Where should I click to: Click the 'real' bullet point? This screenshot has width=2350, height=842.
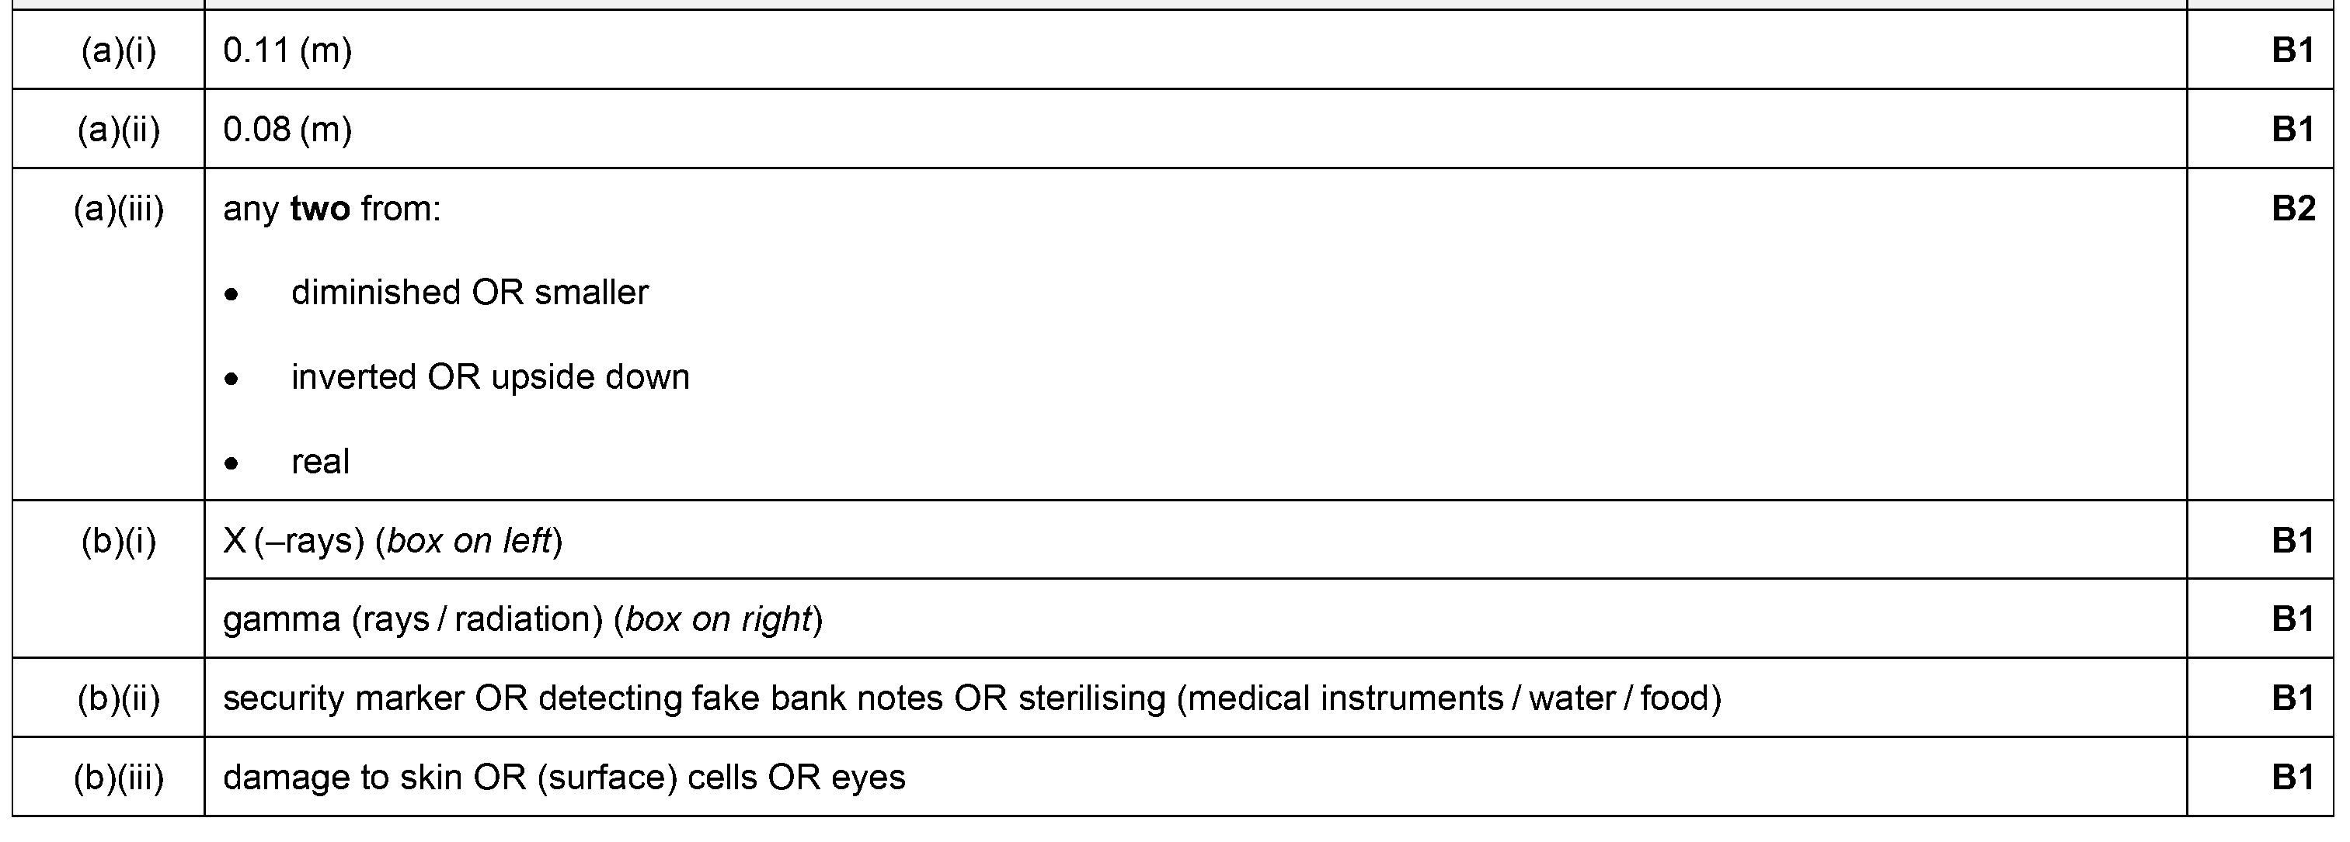click(x=320, y=462)
